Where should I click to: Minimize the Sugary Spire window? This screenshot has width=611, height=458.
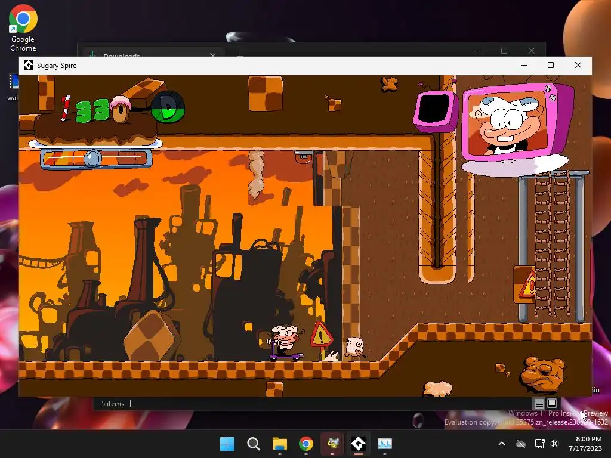(524, 65)
